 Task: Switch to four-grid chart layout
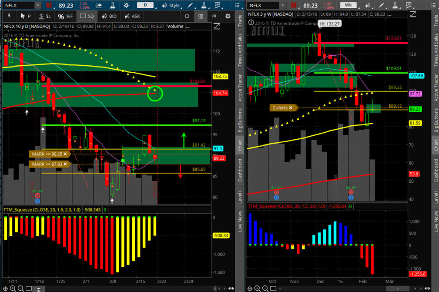click(201, 16)
